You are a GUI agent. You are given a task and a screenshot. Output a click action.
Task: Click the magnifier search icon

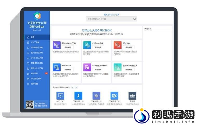[x=135, y=19]
